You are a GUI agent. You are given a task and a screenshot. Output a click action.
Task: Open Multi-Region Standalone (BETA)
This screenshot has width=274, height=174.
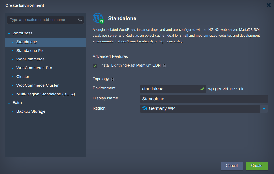coord(45,94)
